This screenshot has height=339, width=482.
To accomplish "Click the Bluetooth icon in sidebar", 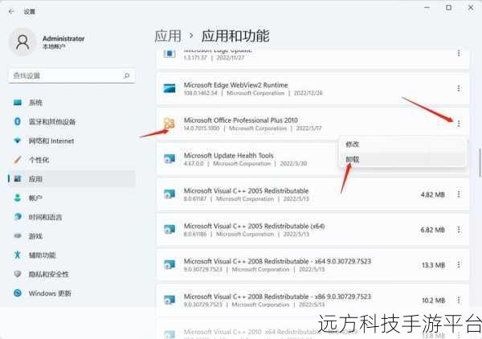I will click(18, 121).
